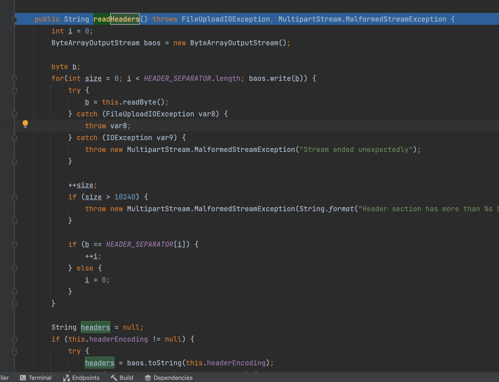Click the "Stream ended unexpectedly" string

pos(356,150)
